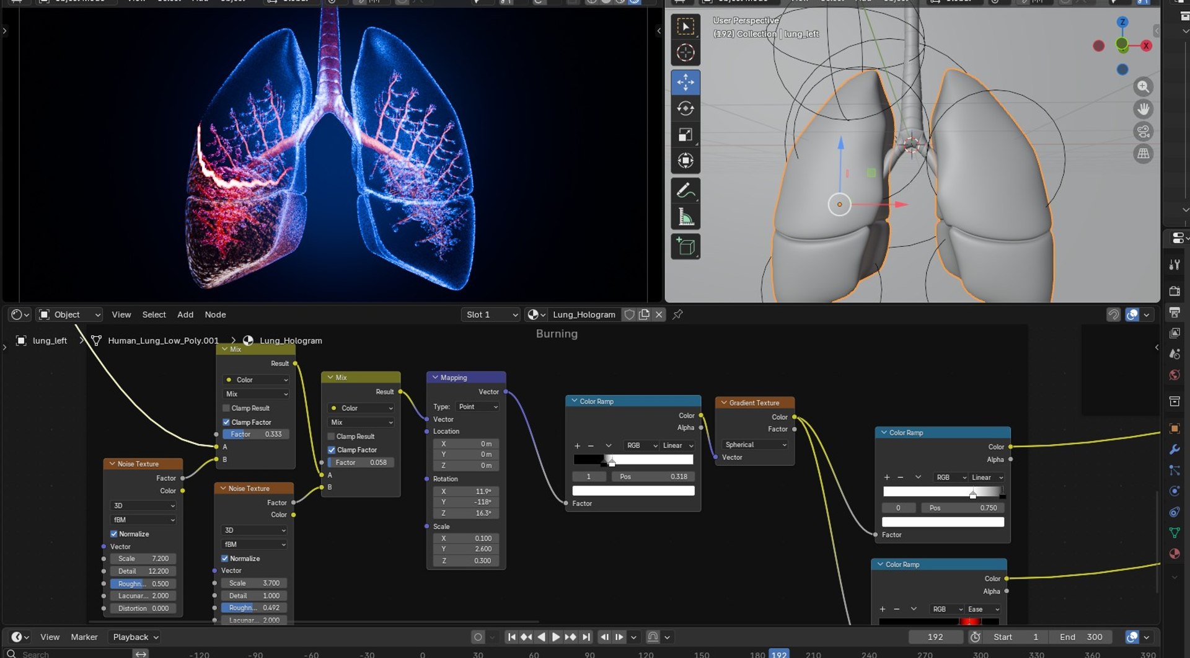Click lung_left in the node breadcrumb
Viewport: 1190px width, 658px height.
tap(50, 340)
